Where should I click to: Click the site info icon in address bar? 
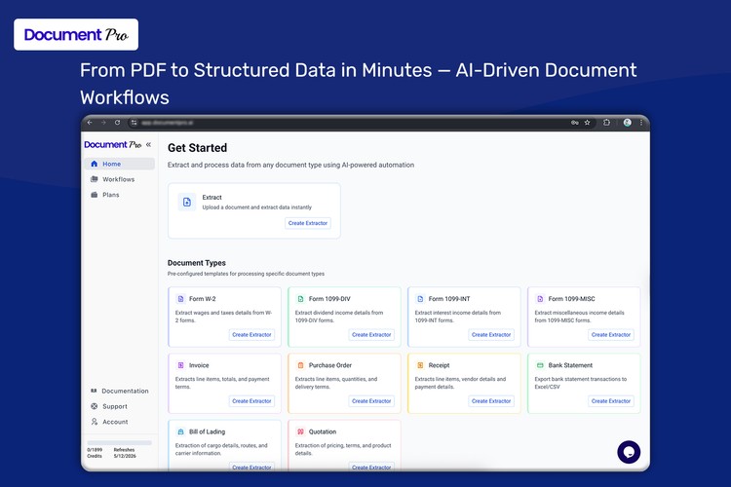[x=135, y=123]
